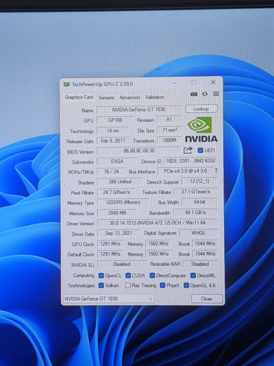
Task: Click the GPU Clock row Boost 1544 MHz
Action: tap(205, 243)
